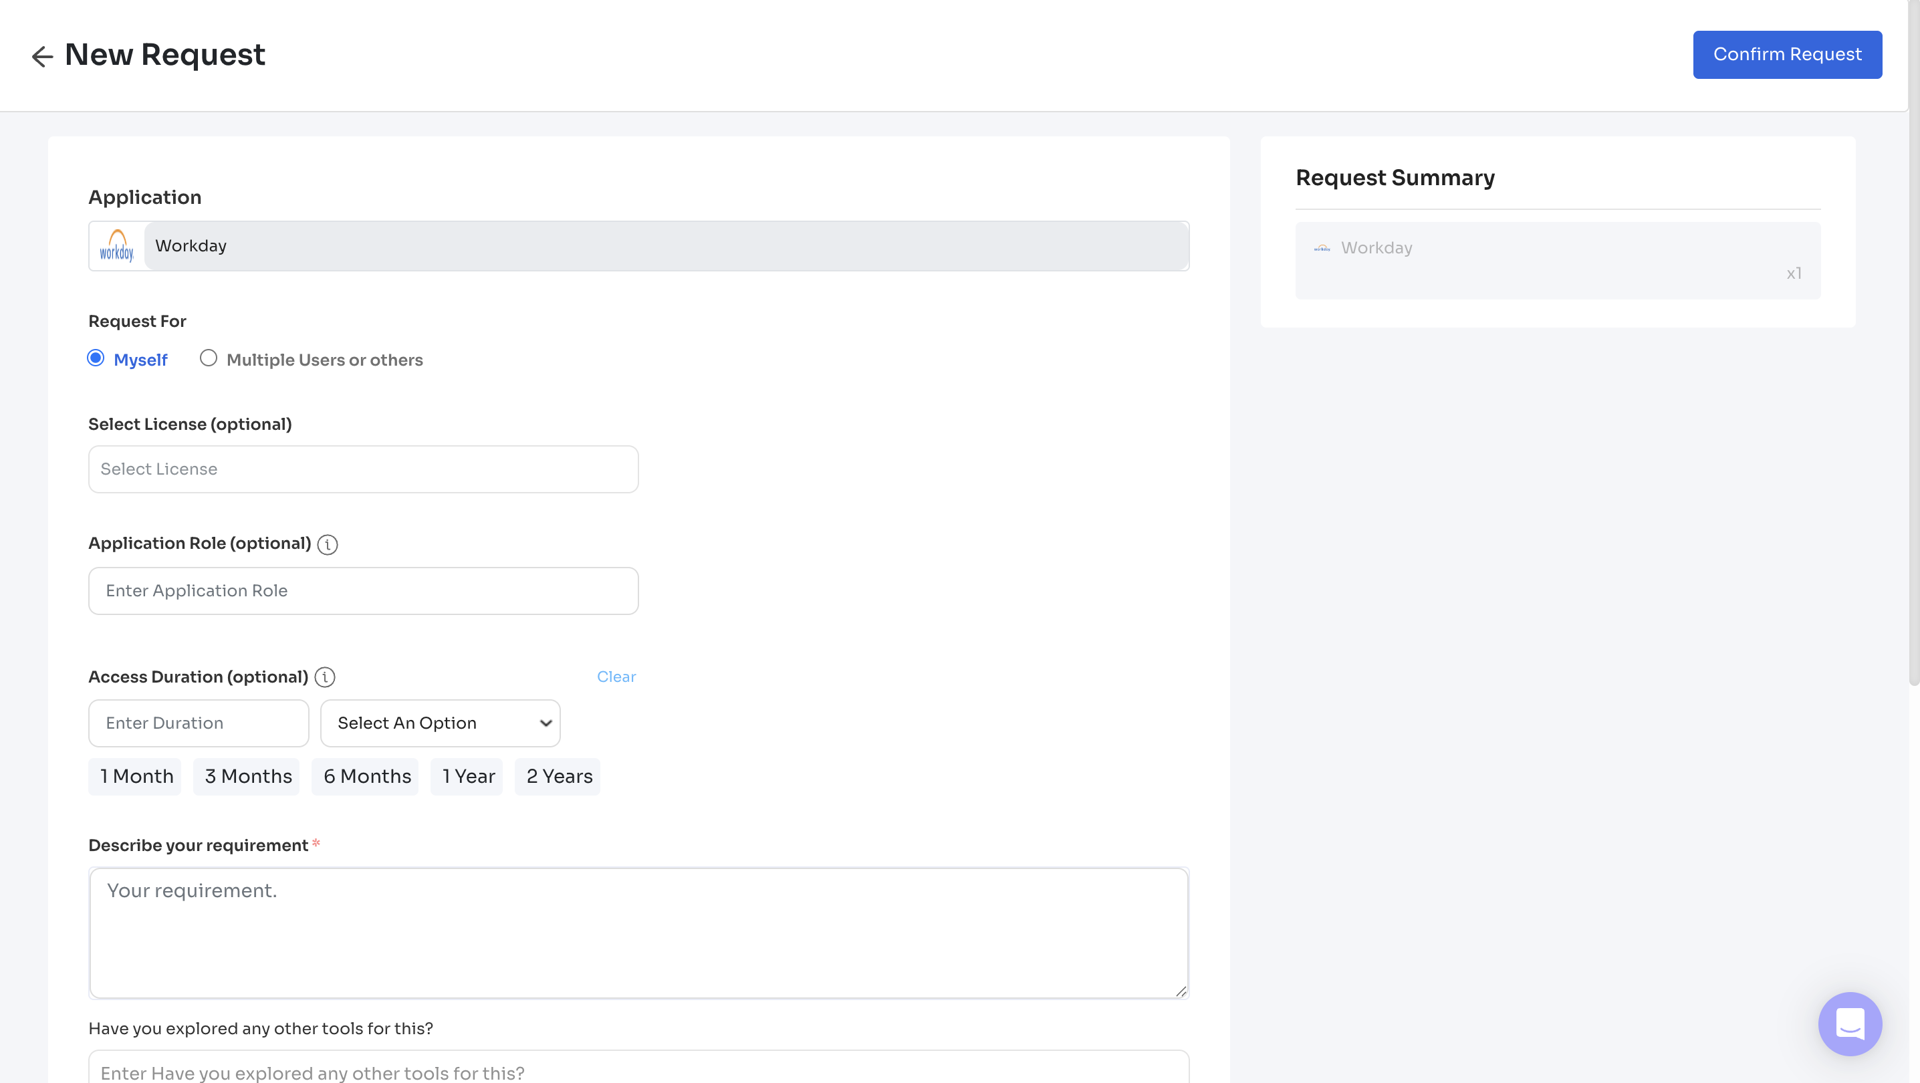
Task: Grab the requirement textarea resize handle
Action: point(1181,991)
